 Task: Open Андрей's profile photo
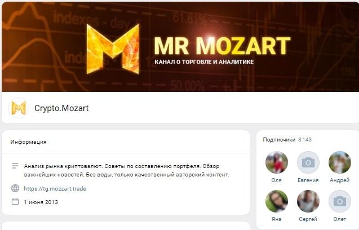point(339,162)
